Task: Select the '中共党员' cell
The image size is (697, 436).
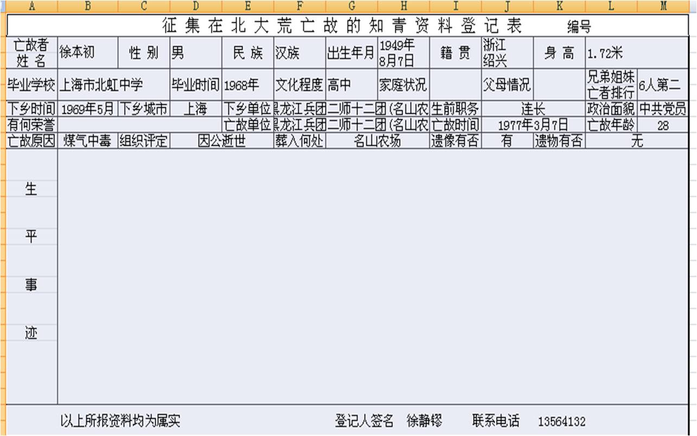Action: tap(663, 108)
